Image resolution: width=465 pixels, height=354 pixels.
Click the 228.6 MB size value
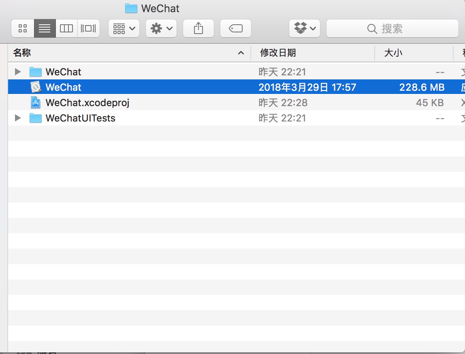(422, 87)
